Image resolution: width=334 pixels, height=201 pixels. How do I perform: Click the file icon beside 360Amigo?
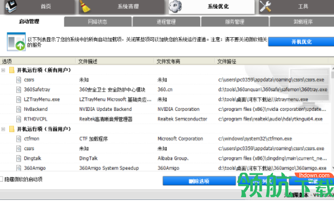pyautogui.click(x=19, y=168)
